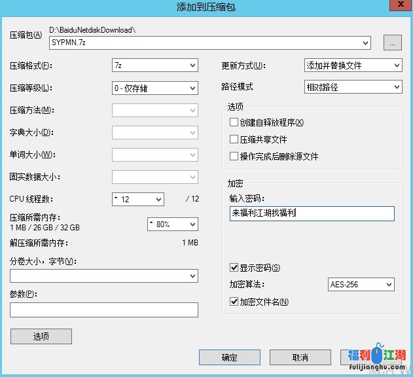Toggle the compress shared files checkbox

[234, 139]
